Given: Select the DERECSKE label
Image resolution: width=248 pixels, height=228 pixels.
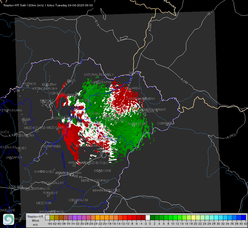Looking at the screenshot, I should click(x=103, y=171).
